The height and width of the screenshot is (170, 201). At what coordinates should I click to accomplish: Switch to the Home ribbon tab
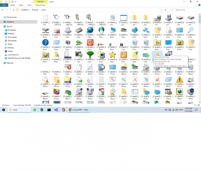(x=12, y=5)
